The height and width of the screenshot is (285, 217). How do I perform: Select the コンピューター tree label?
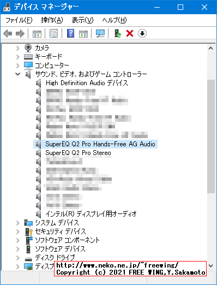tap(52, 66)
